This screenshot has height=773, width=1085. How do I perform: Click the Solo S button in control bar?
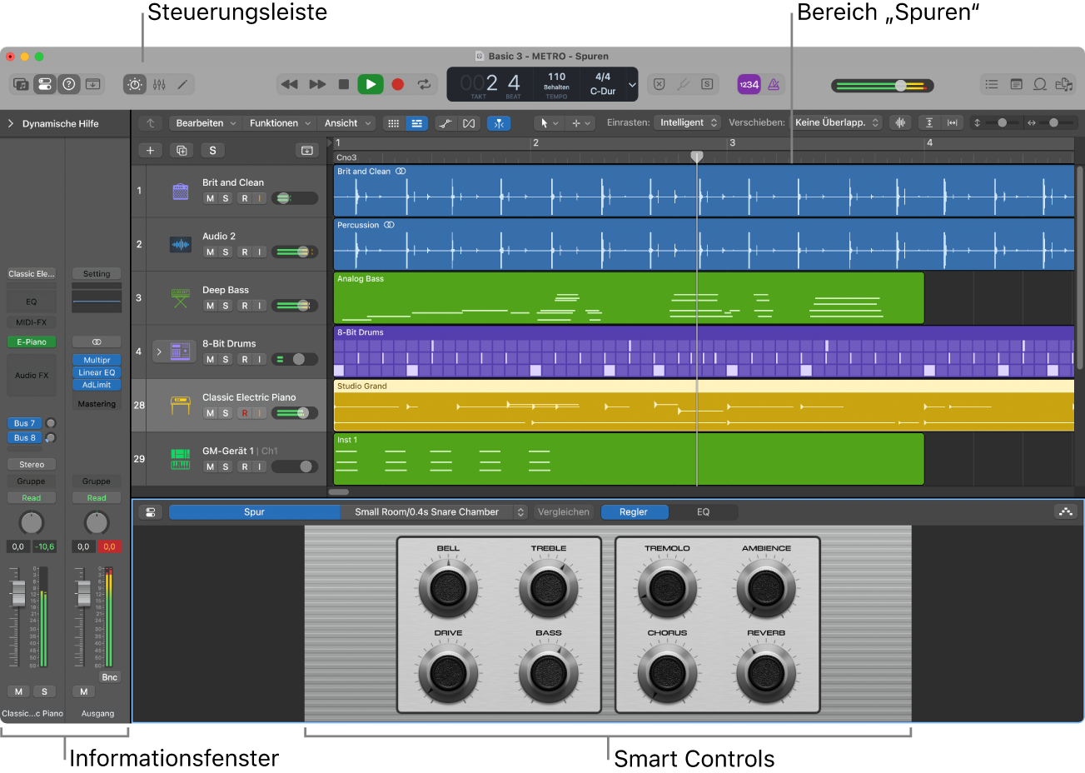click(707, 84)
